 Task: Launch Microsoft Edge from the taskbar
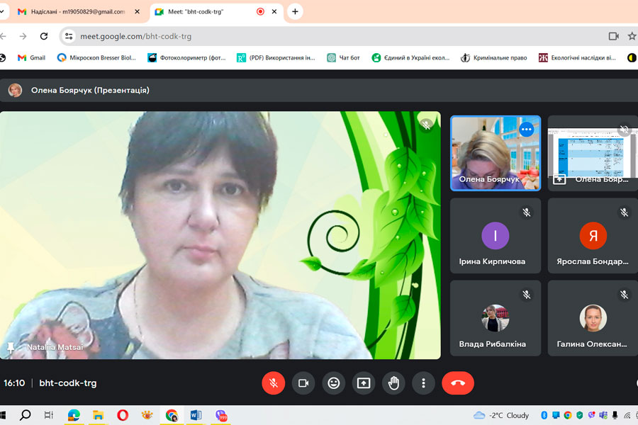(x=74, y=415)
